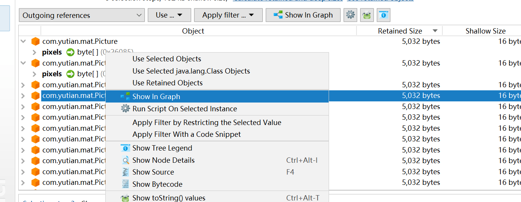Click the Show Node Details magnifier icon

pyautogui.click(x=125, y=160)
